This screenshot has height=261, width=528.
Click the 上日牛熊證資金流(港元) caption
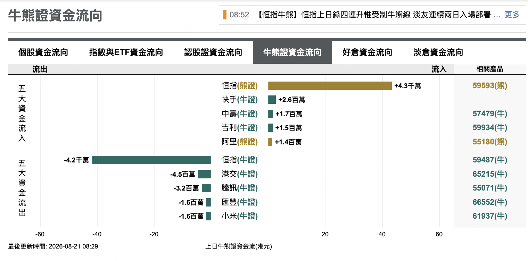tap(239, 246)
